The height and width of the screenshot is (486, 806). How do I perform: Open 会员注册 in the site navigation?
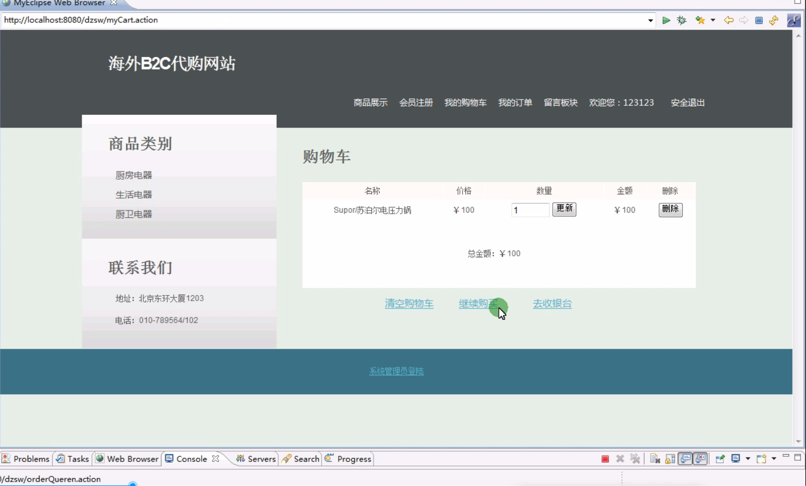416,102
